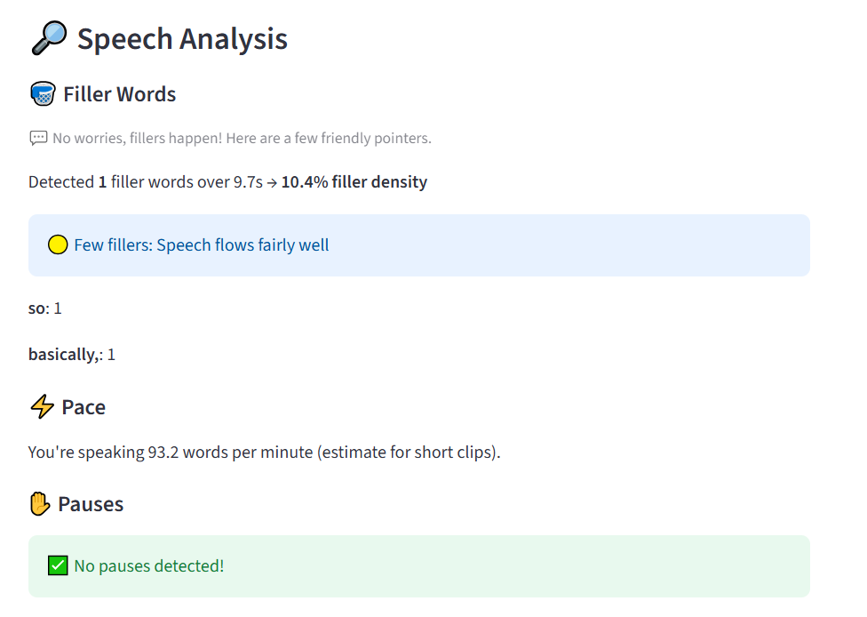Click the lightning bolt icon beside Pace
Screen dimensions: 867x617
pyautogui.click(x=42, y=406)
